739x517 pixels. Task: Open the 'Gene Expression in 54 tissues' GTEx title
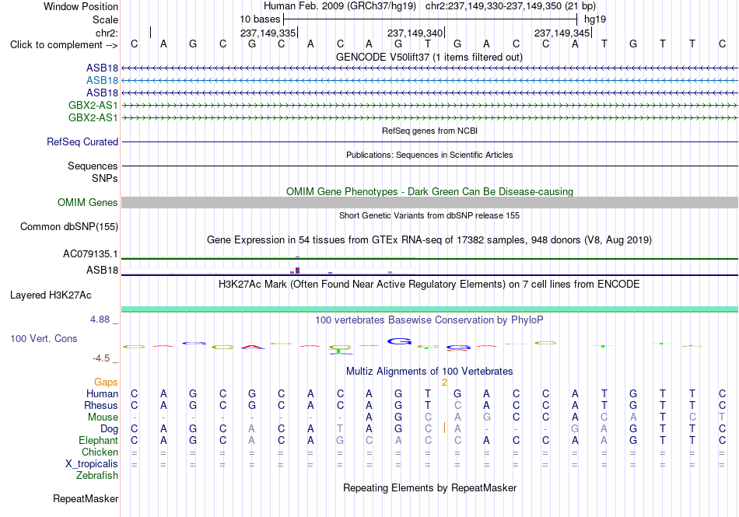pos(429,240)
